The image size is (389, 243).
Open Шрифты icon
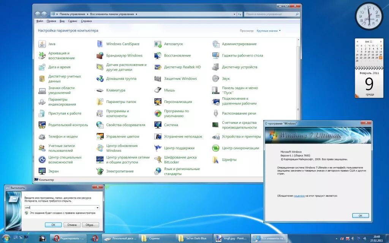pos(216,160)
